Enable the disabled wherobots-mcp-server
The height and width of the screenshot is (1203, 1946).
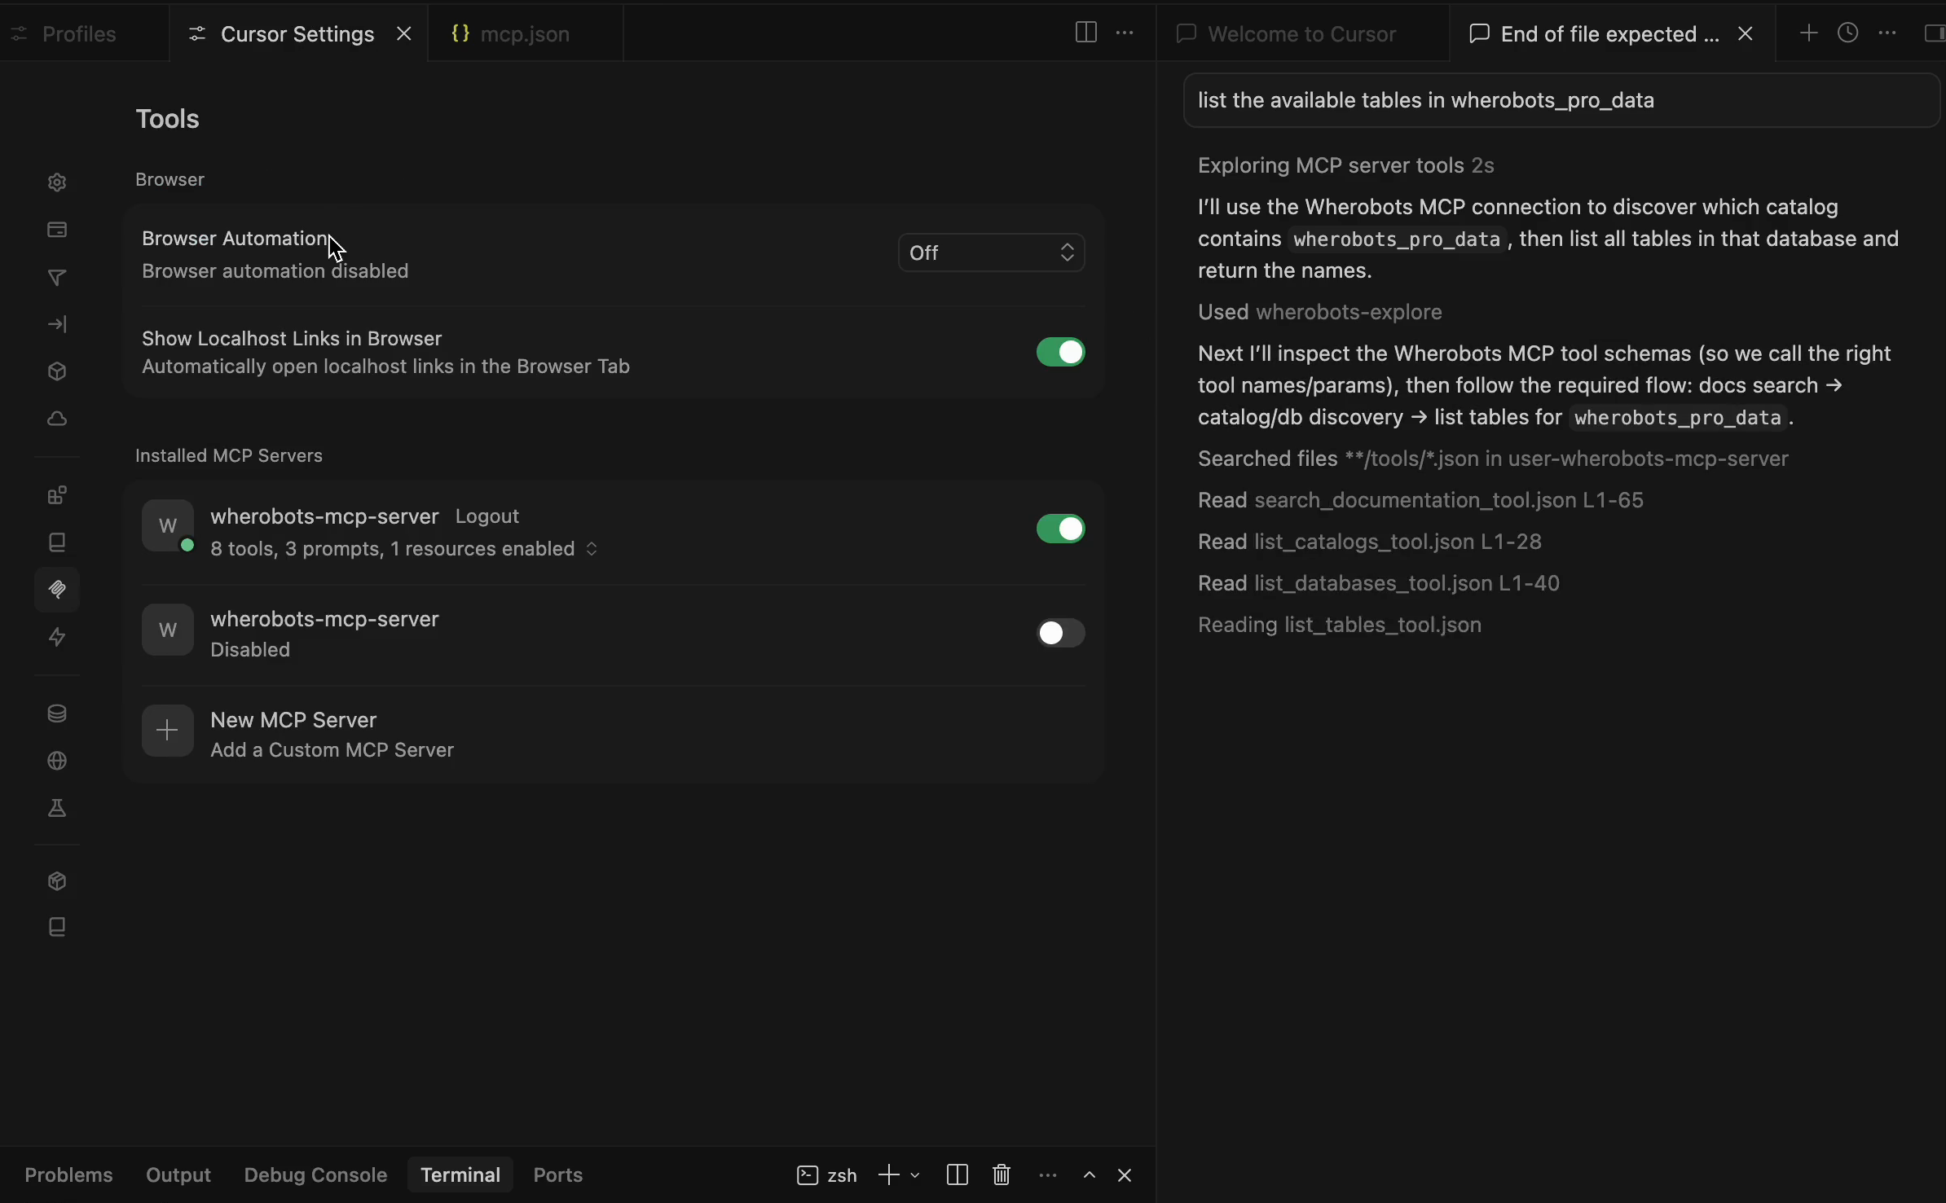(1059, 633)
